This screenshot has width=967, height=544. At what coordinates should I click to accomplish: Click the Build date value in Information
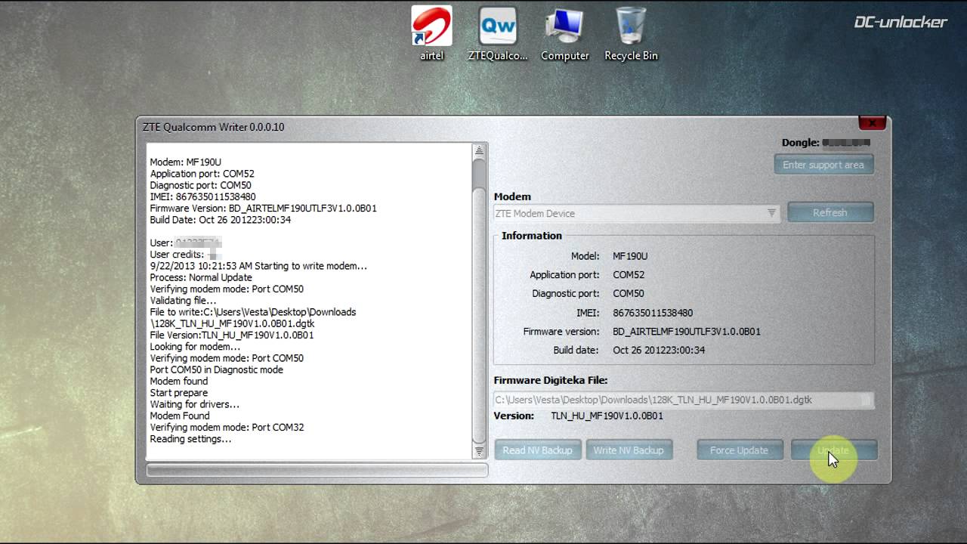click(x=659, y=351)
